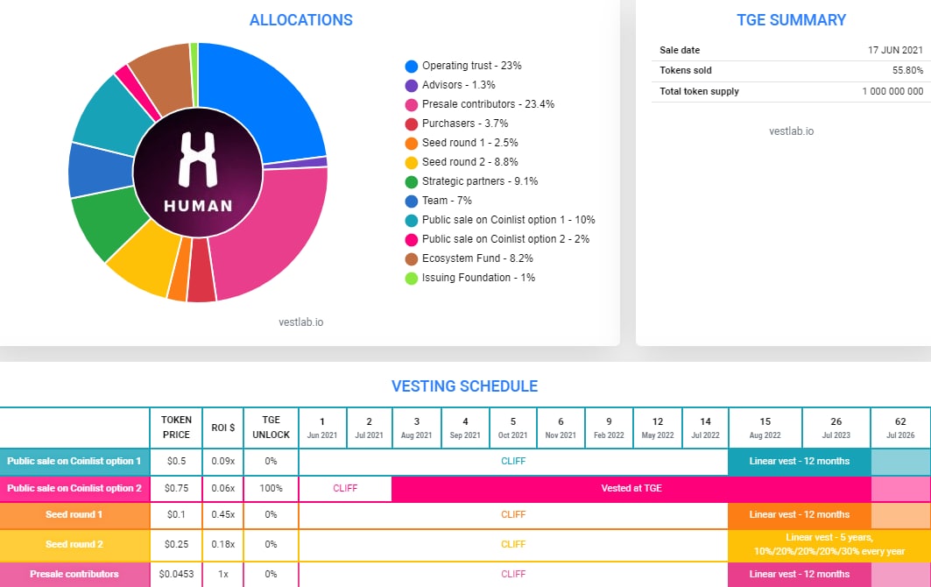Click the TOKEN PRICE column header
Viewport: 931px width, 587px height.
pyautogui.click(x=176, y=428)
